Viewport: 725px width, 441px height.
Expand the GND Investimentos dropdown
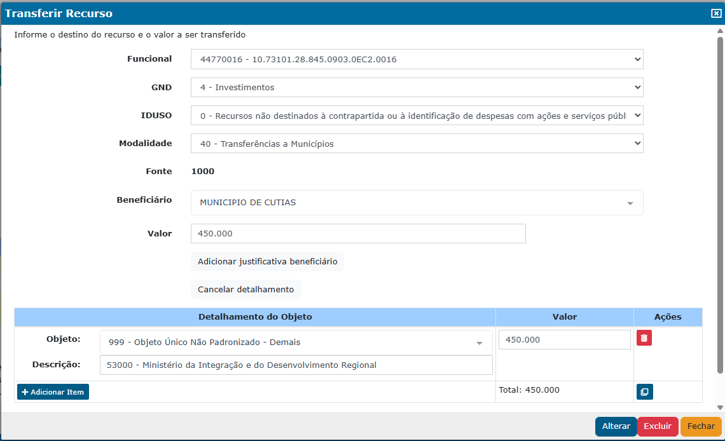tap(417, 88)
